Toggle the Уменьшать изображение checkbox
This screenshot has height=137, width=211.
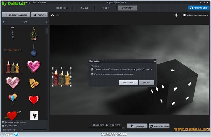93,70
